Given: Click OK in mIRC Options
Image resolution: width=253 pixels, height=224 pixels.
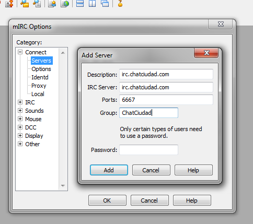Looking at the screenshot, I should coord(107,201).
